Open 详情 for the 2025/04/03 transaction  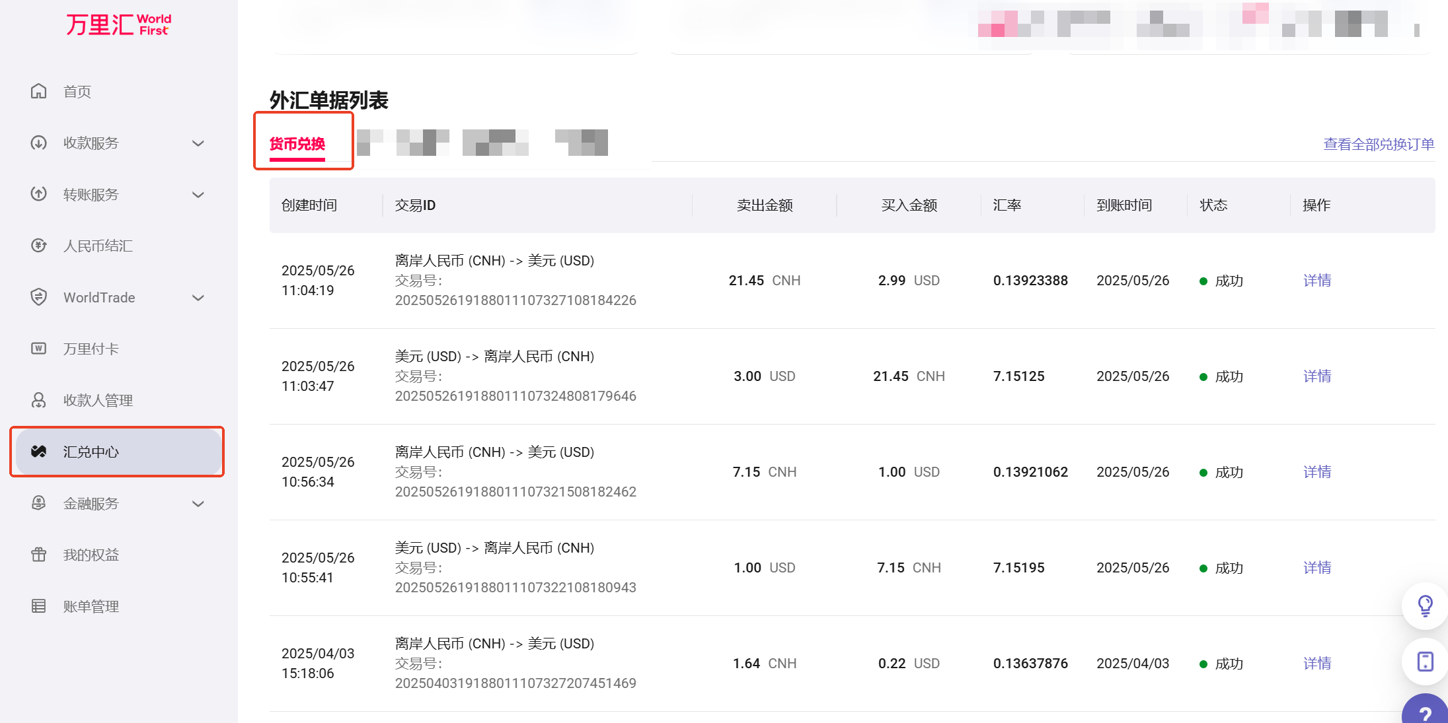coord(1316,664)
